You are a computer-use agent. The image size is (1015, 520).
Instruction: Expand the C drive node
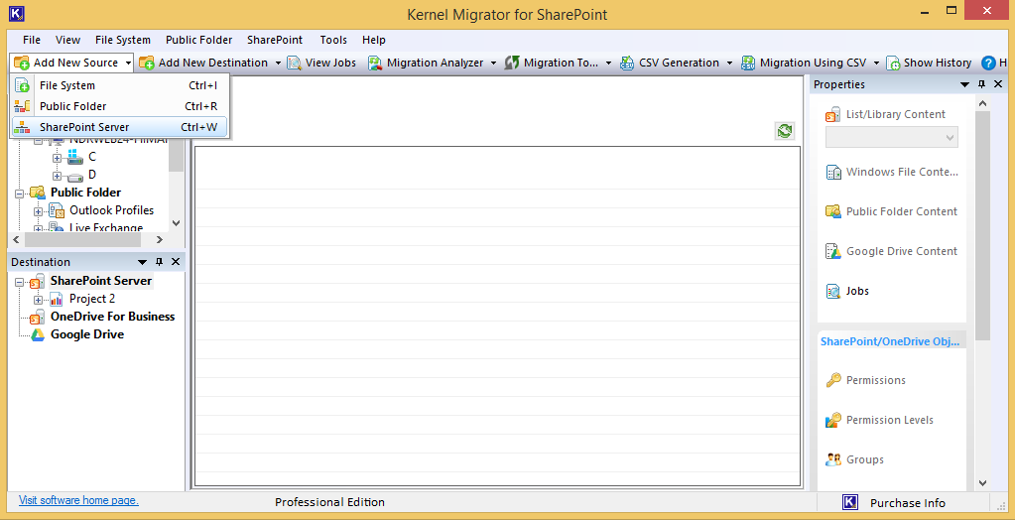[57, 158]
